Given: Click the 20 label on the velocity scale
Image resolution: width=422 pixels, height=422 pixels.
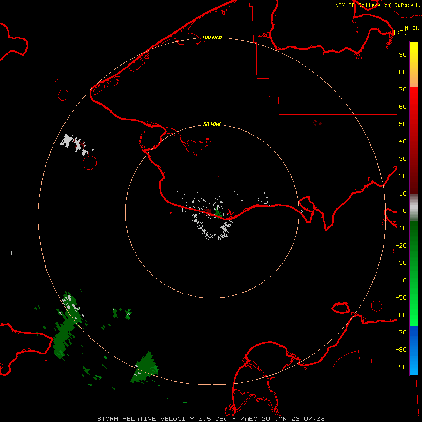Looking at the screenshot, I should pyautogui.click(x=403, y=176).
